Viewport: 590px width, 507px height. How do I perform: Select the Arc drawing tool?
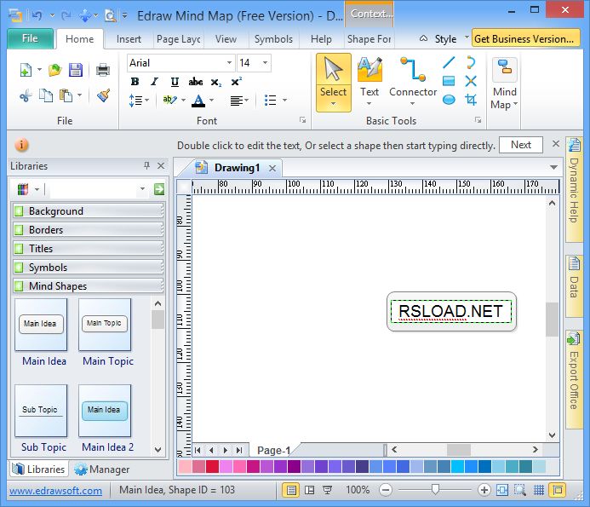tap(471, 62)
